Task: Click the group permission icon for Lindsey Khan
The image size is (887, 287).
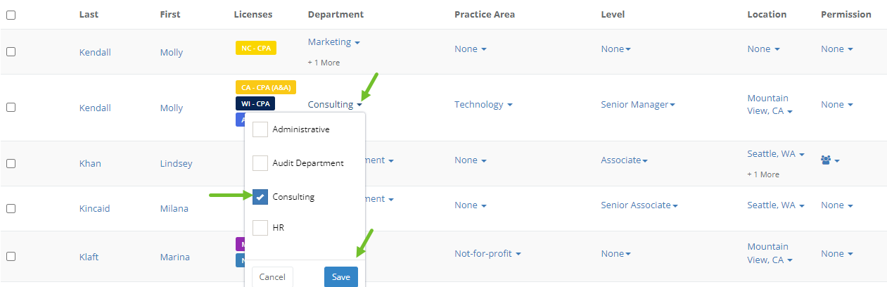Action: (x=826, y=160)
